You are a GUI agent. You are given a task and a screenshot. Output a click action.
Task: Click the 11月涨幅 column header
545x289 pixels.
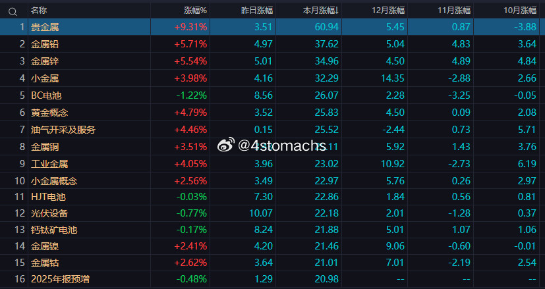coord(454,11)
